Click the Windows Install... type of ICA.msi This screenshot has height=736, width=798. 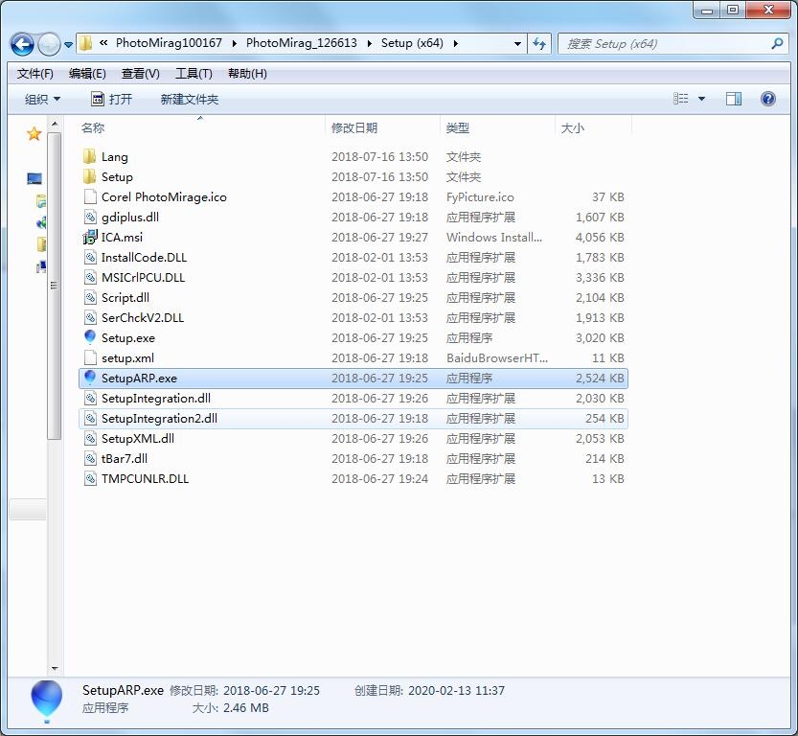click(494, 238)
